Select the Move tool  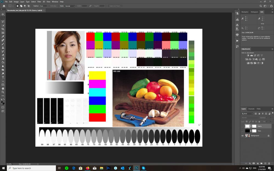[3, 14]
